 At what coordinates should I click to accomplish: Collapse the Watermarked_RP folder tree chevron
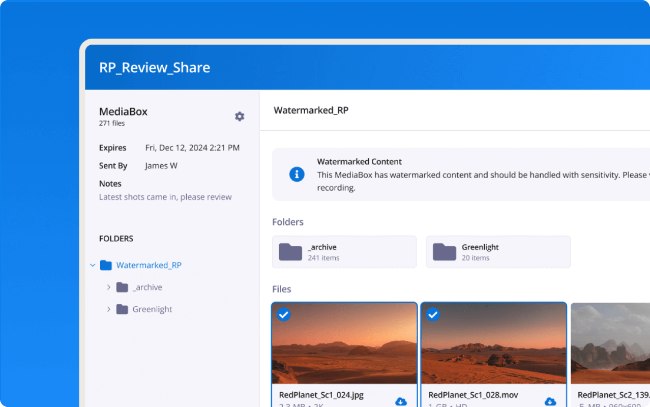93,265
